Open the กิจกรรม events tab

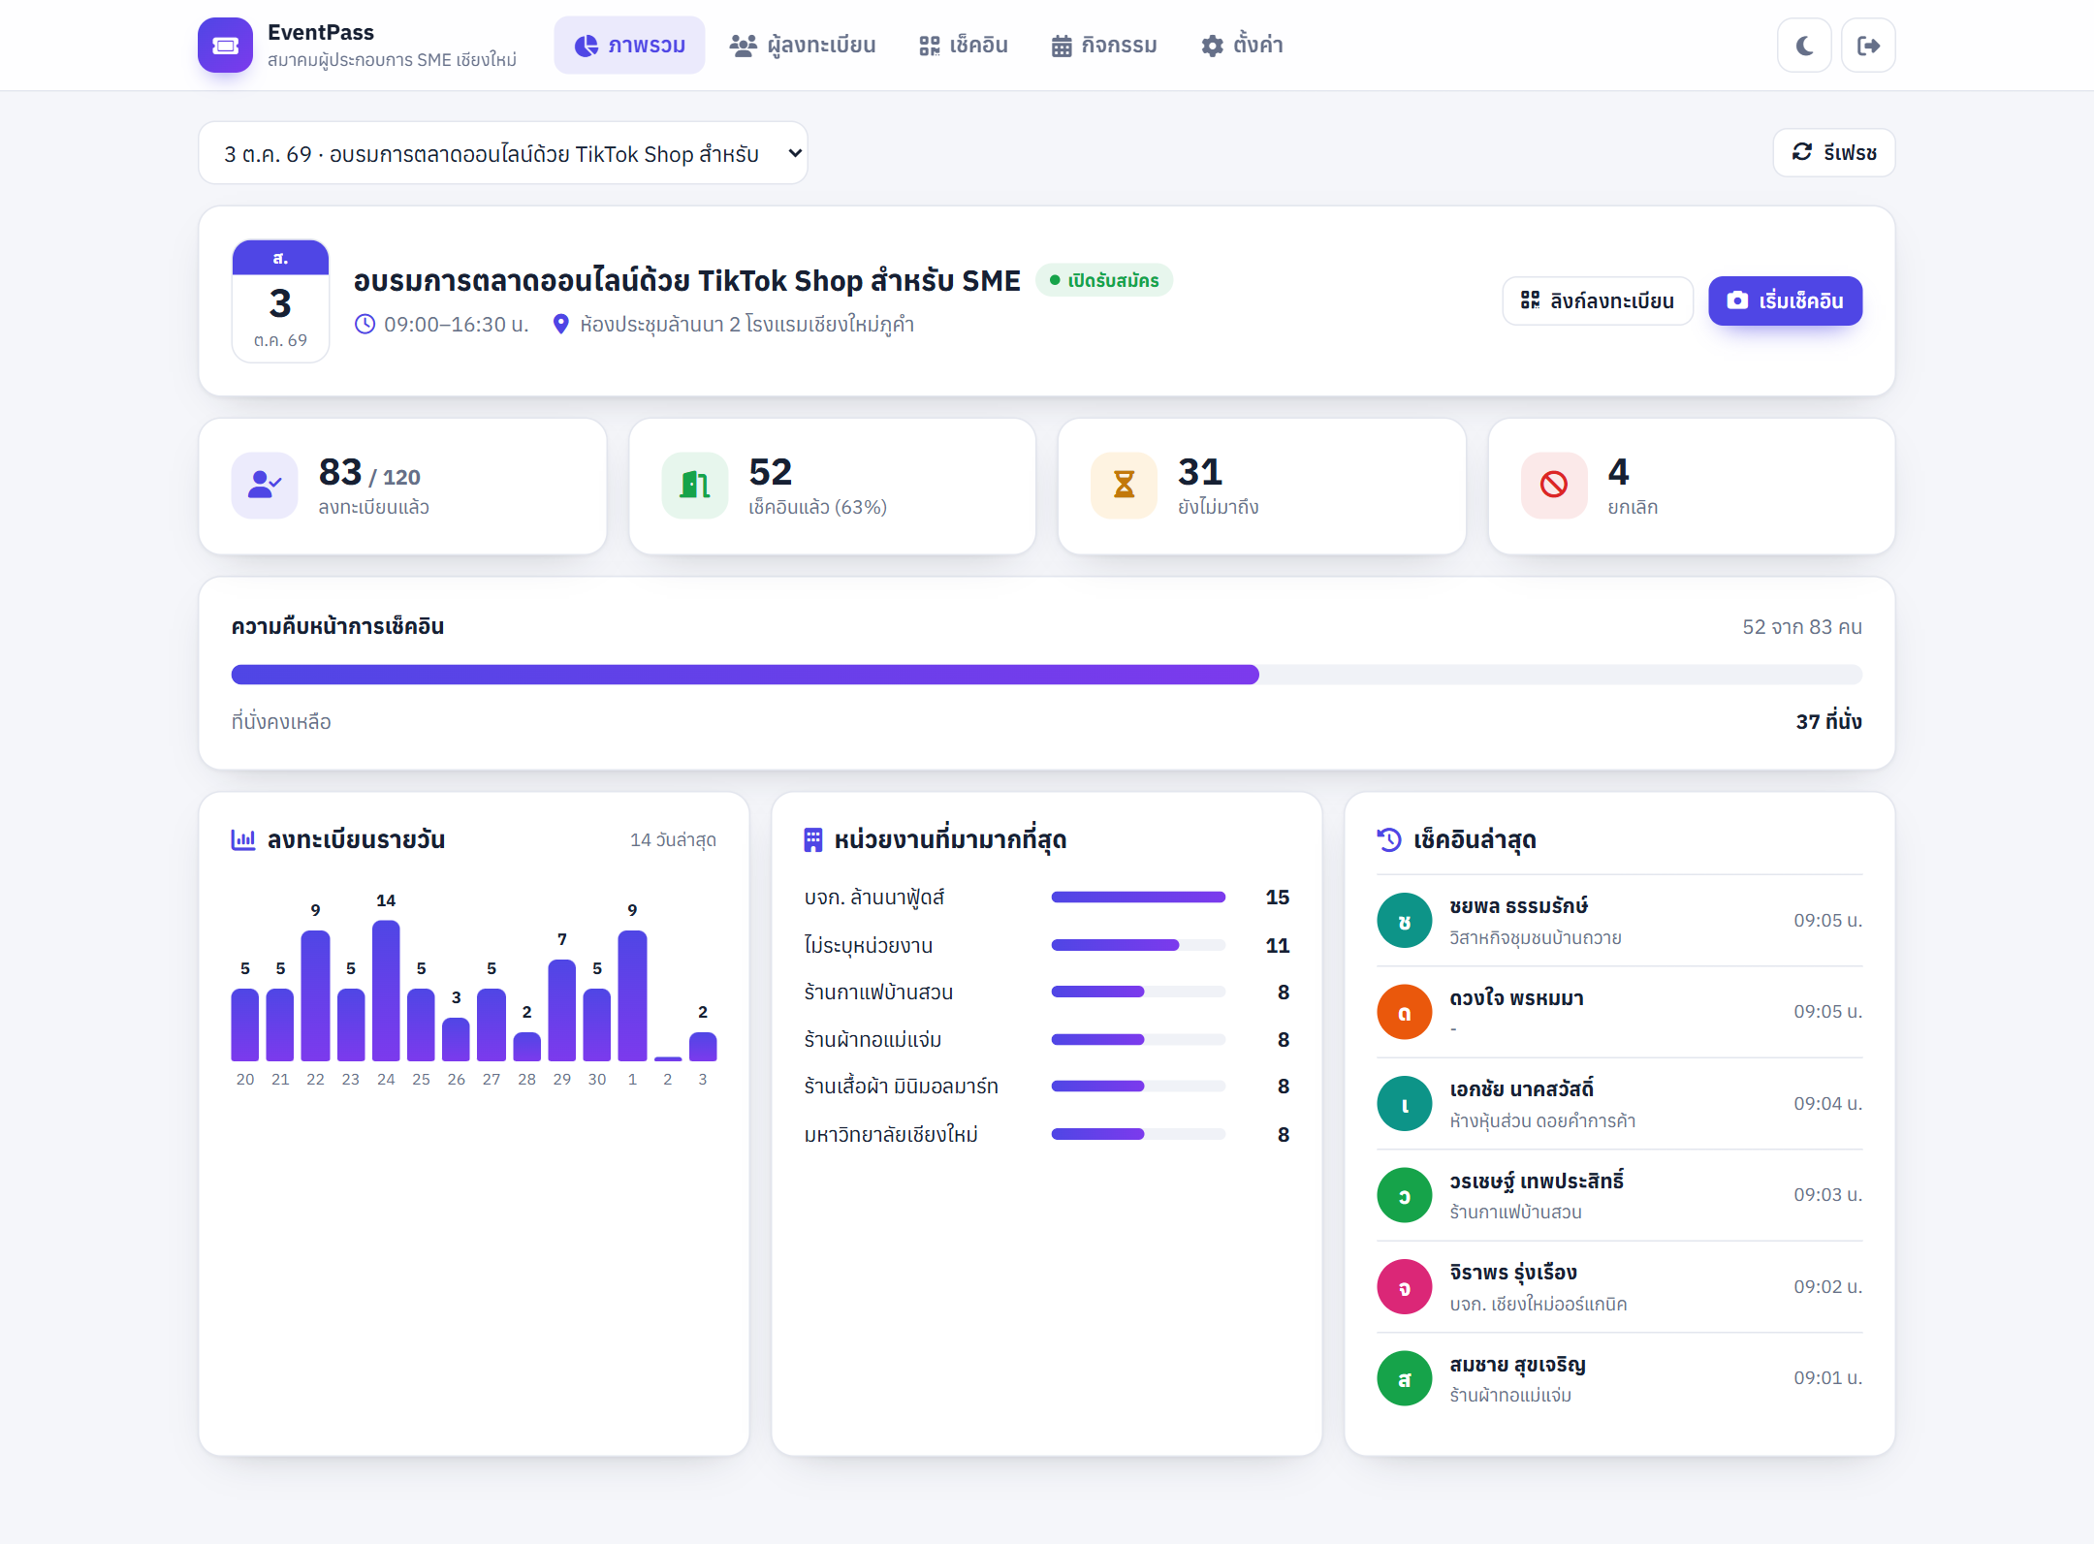click(x=1104, y=45)
